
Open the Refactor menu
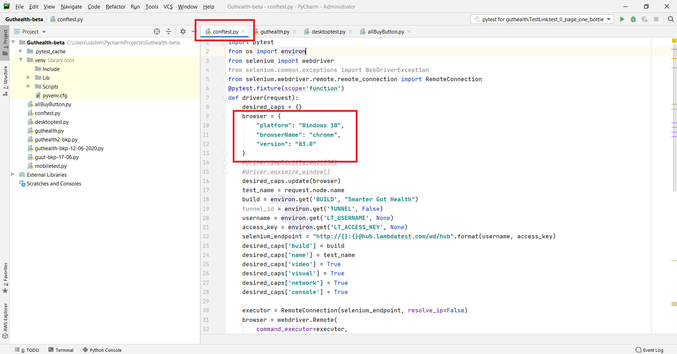116,6
